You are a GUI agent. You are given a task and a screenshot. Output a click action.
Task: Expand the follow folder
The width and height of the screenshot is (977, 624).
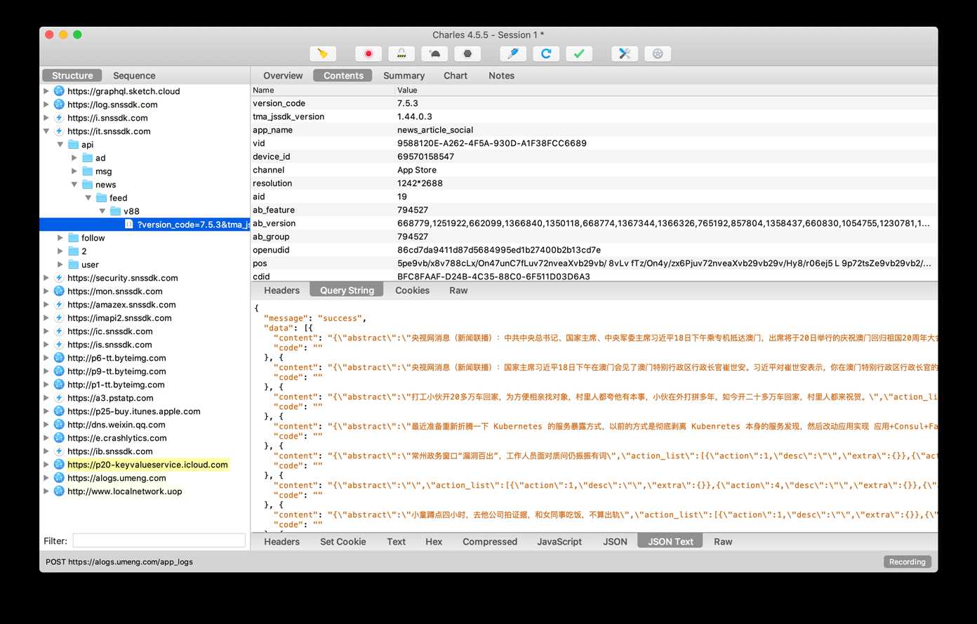click(x=60, y=238)
